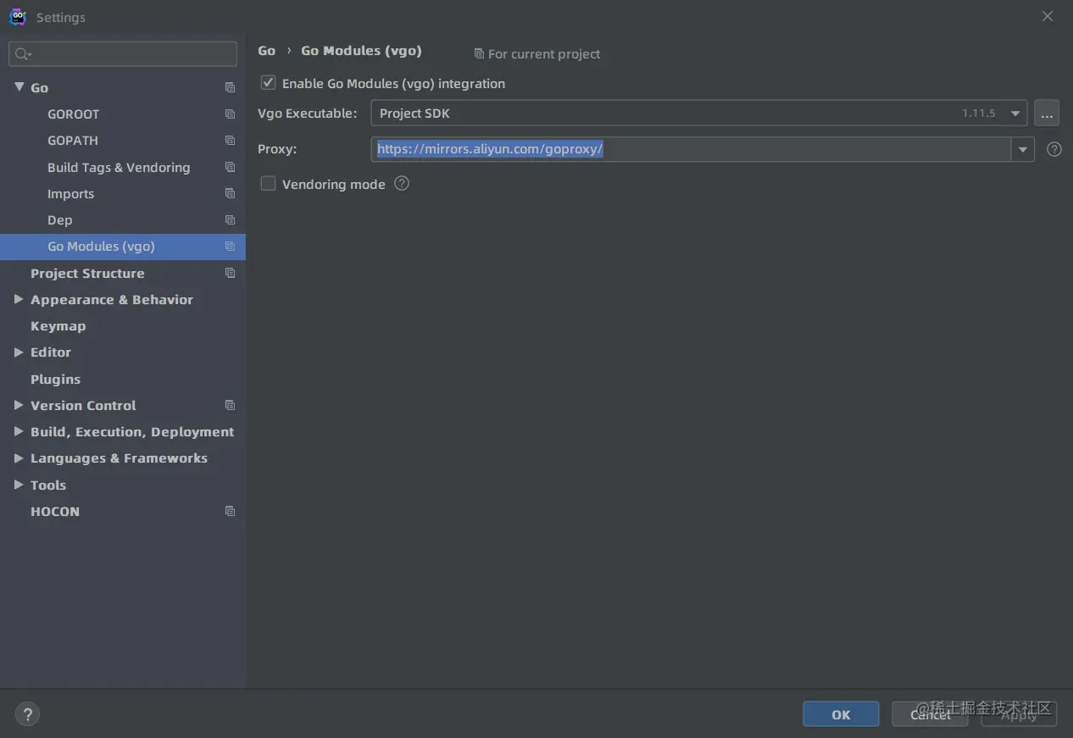Open the Help button at bottom left
This screenshot has width=1073, height=738.
[27, 714]
